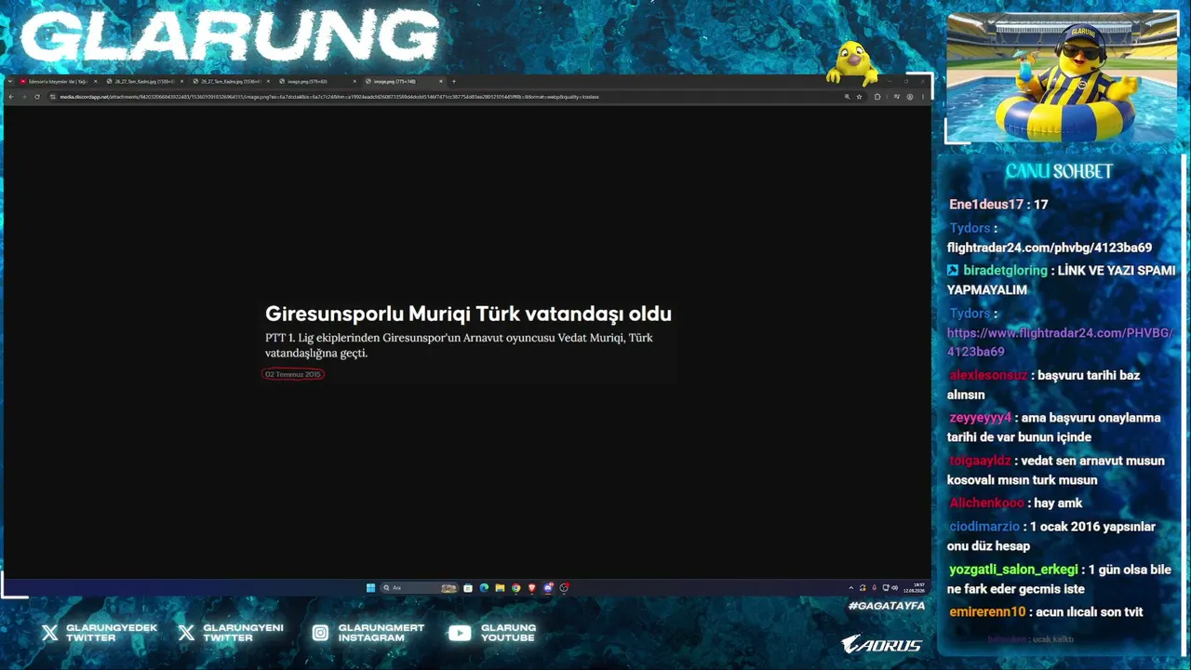Click the GLARUNGMERT INSTAGRAM label
The width and height of the screenshot is (1191, 670).
click(381, 633)
